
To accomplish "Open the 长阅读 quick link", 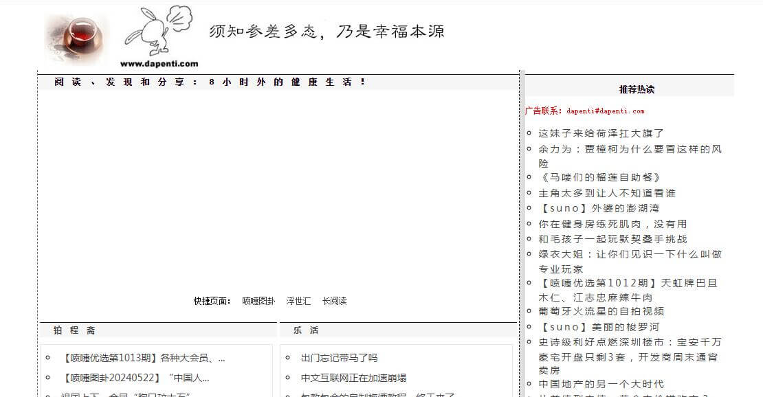I will pyautogui.click(x=335, y=301).
